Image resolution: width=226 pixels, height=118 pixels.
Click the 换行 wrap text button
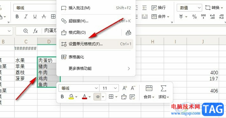pyautogui.click(x=158, y=8)
